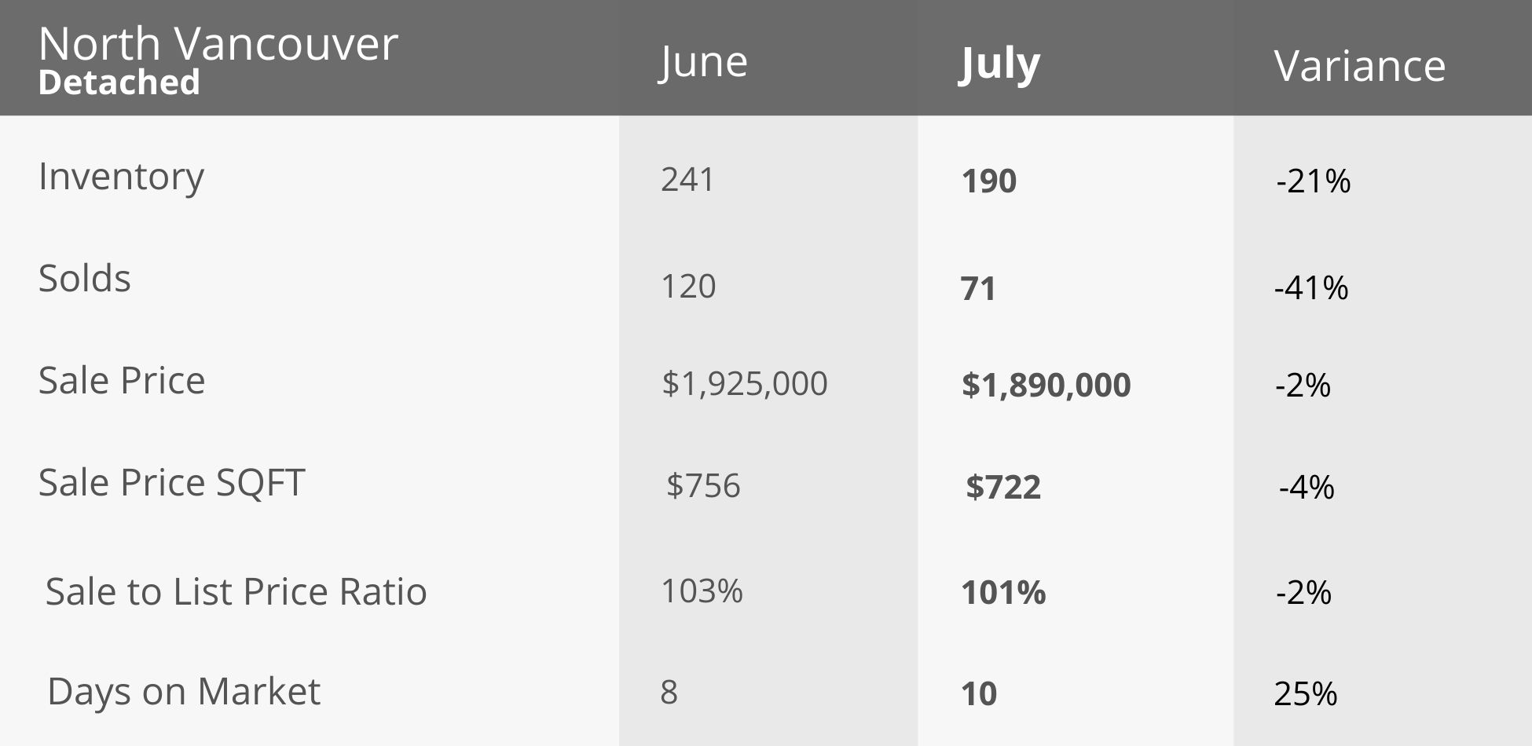Click June inventory value 241
Image resolution: width=1532 pixels, height=746 pixels.
[687, 180]
